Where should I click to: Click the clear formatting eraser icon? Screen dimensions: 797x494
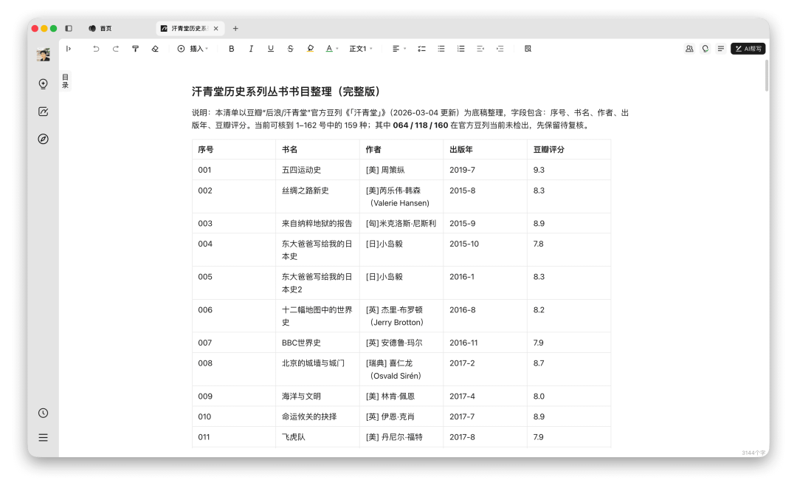pos(156,48)
